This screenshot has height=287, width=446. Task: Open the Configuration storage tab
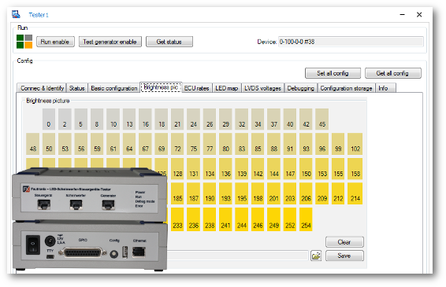(x=346, y=88)
